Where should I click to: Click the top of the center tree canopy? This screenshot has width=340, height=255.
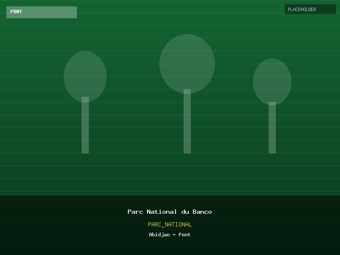coord(187,37)
